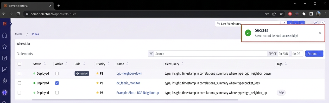The image size is (329, 103).
Task: Open the browser profile avatar
Action: [x=318, y=14]
